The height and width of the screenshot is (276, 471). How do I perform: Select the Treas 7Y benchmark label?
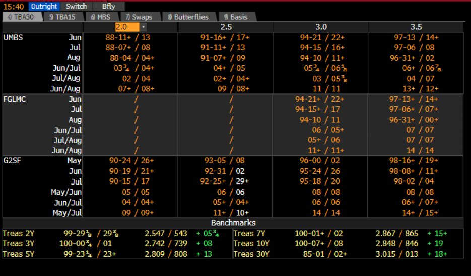(249, 233)
